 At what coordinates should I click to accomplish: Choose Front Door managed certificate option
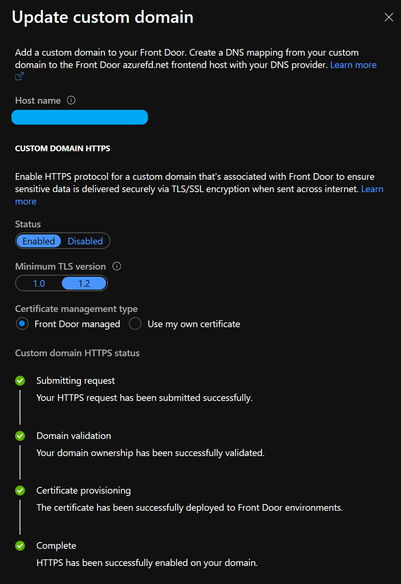pos(68,324)
